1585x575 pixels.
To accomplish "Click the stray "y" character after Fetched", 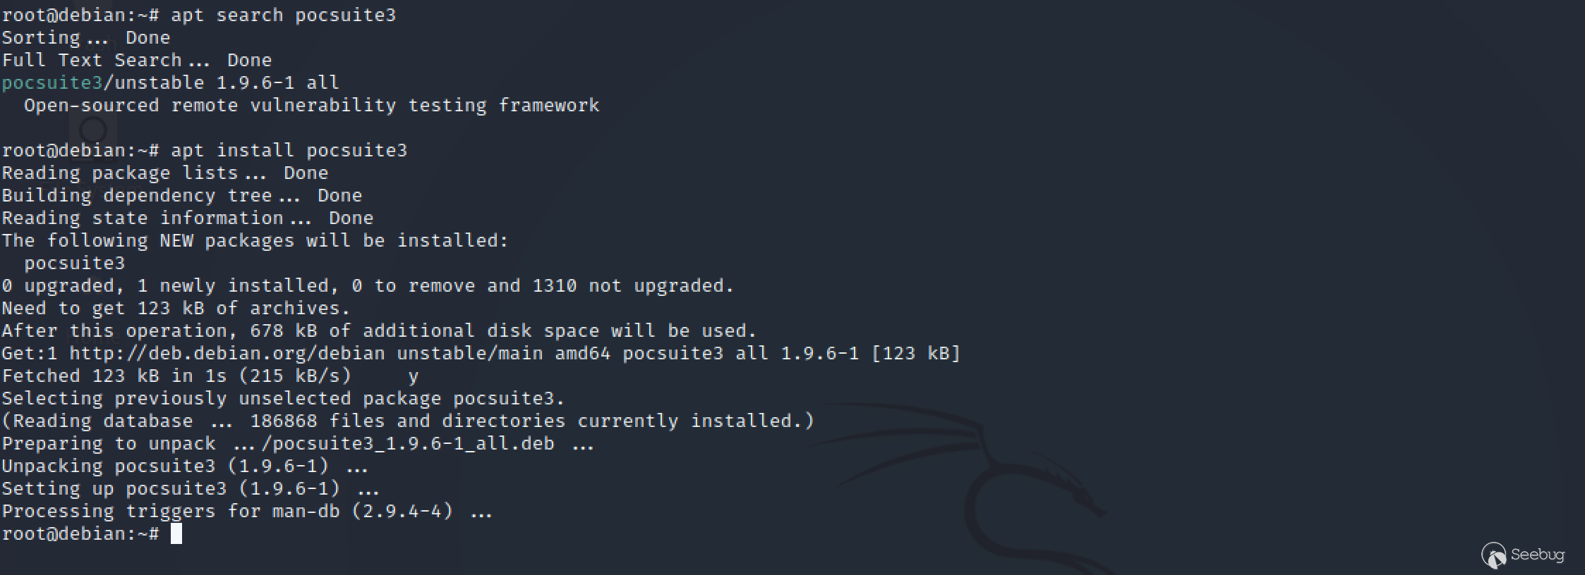I will click(x=414, y=377).
